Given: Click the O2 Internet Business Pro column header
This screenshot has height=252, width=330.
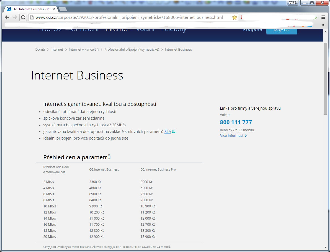Looking at the screenshot, I should click(158, 169).
